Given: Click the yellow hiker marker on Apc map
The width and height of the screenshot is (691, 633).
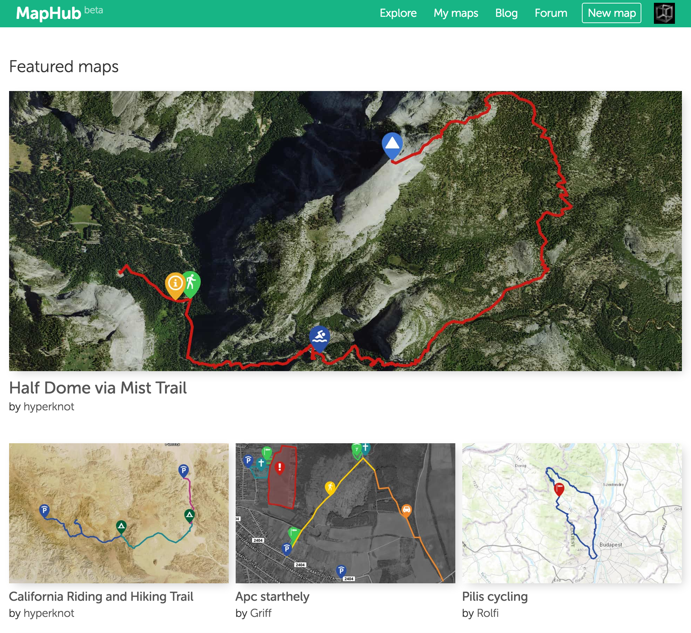Looking at the screenshot, I should pos(330,487).
